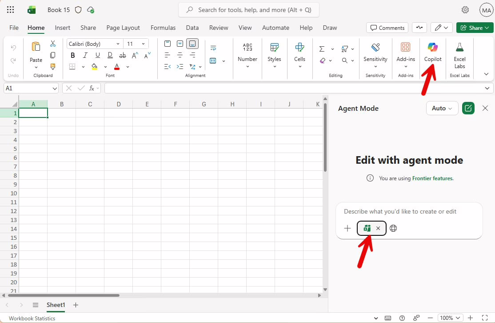Open the Auto dropdown in Agent Mode
Screen dimensions: 495x323
442,108
